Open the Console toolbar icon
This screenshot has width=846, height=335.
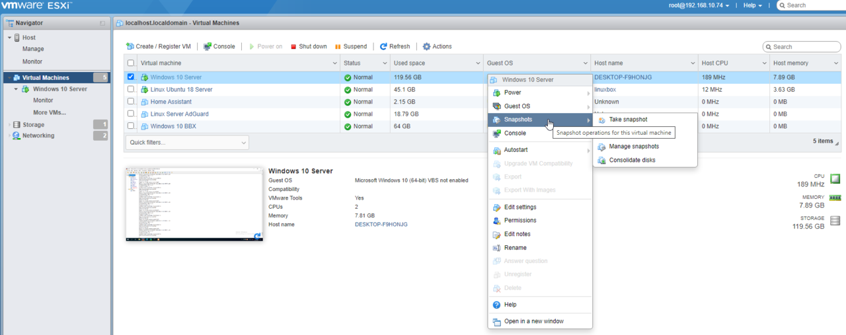point(208,46)
